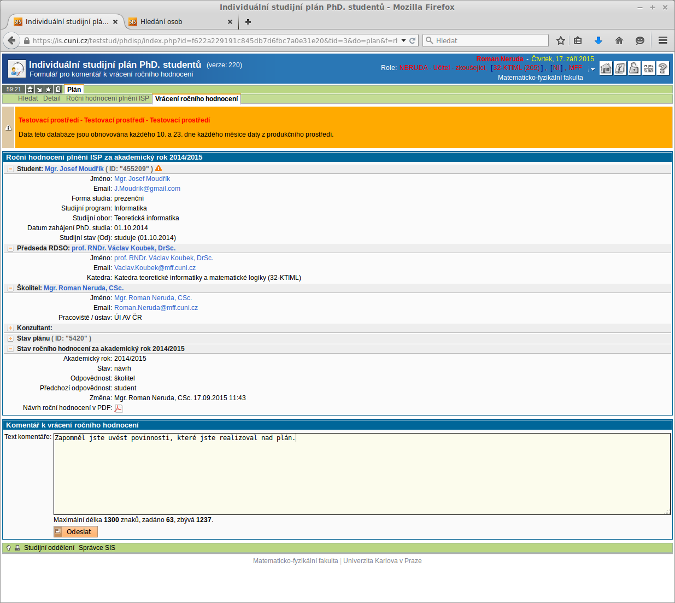This screenshot has height=603, width=675.
Task: Click the browser back arrow button
Action: (x=11, y=40)
